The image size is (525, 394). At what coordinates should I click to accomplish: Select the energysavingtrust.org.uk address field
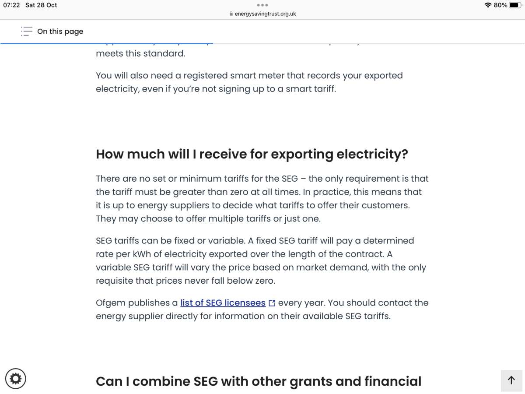[262, 14]
